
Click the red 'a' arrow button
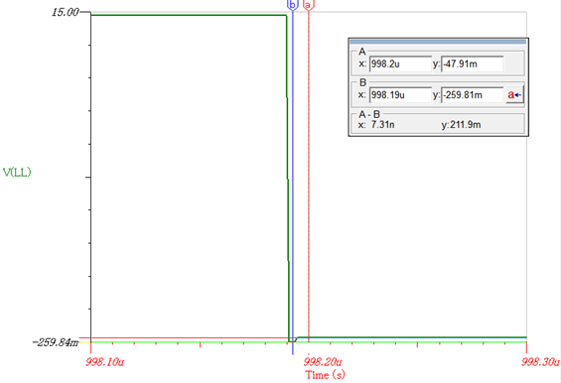click(514, 95)
